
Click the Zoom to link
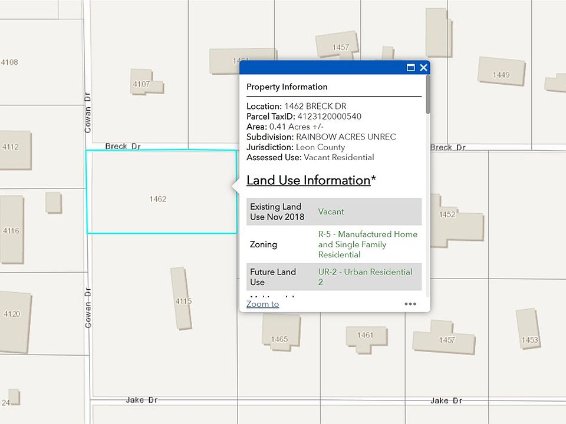262,304
